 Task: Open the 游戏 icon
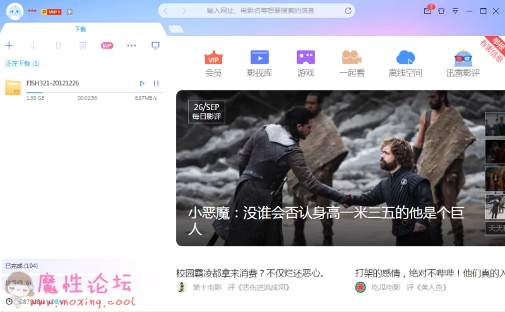point(306,64)
